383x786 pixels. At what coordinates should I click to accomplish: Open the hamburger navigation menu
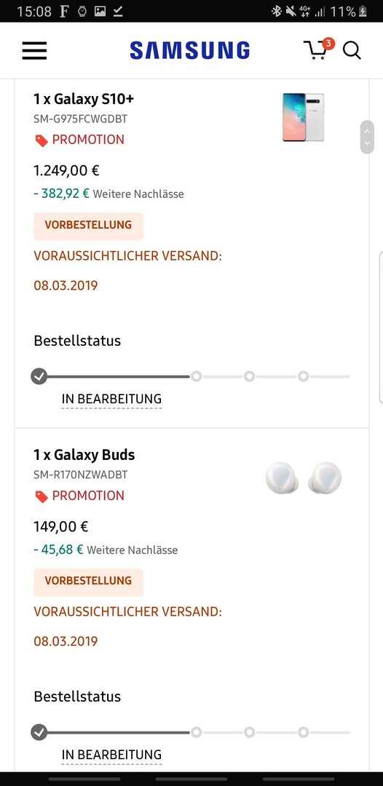click(34, 51)
